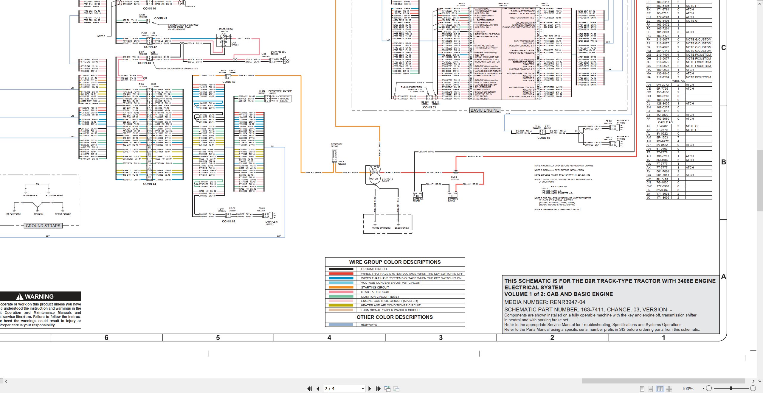763x393 pixels.
Task: Go to the next page
Action: [370, 389]
